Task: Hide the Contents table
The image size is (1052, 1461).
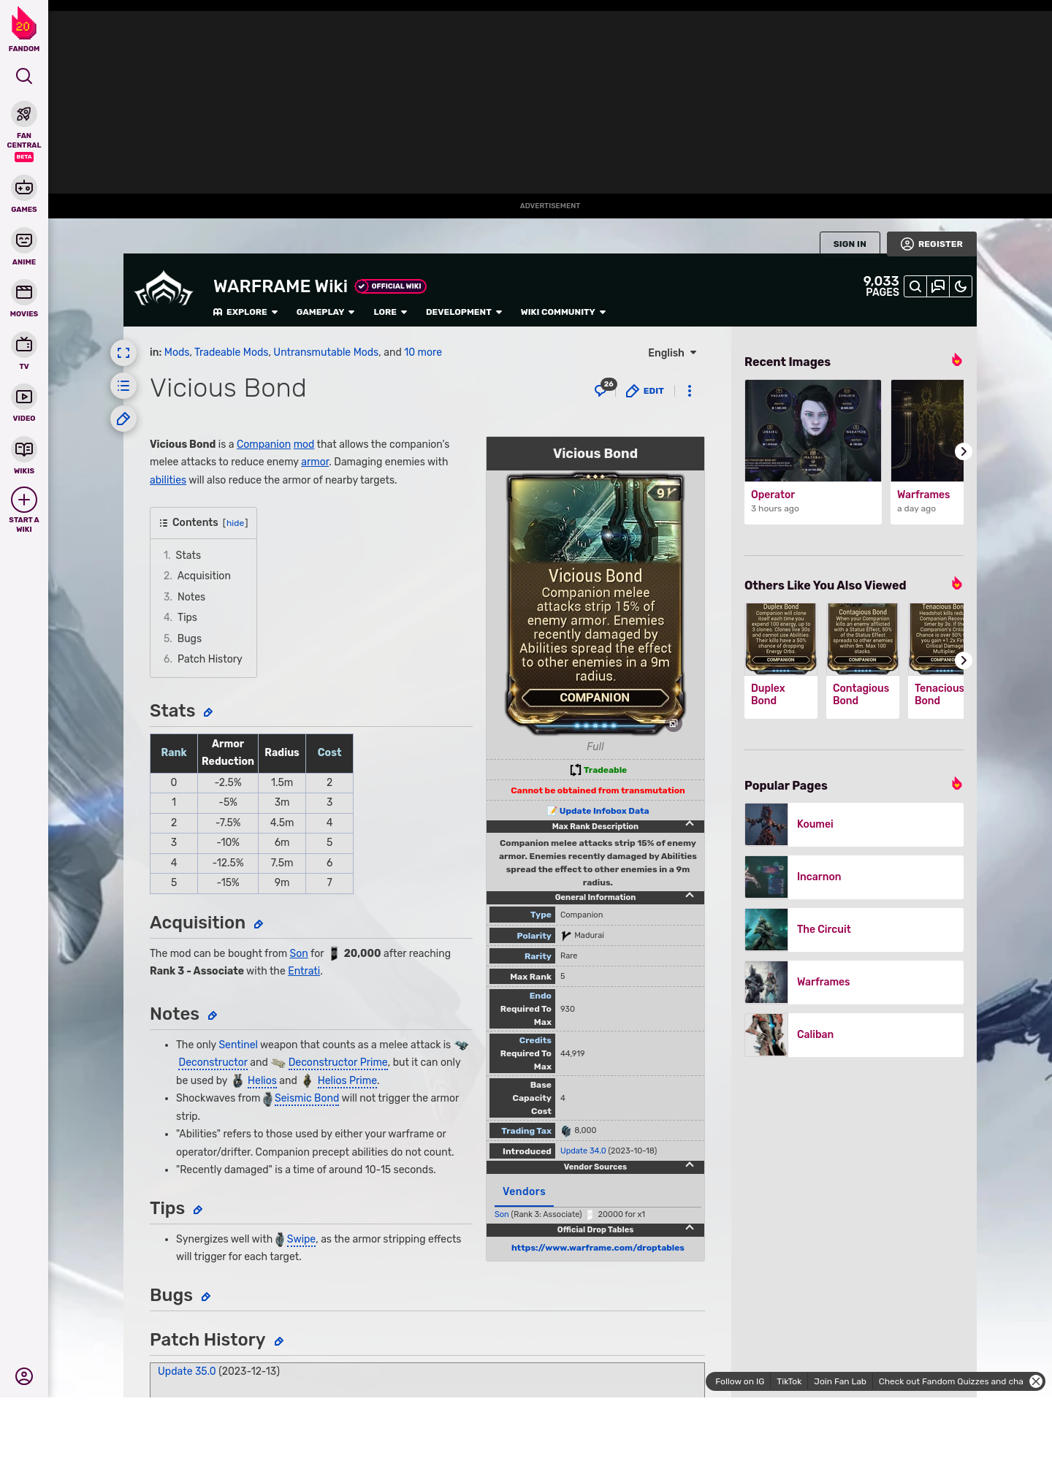Action: click(235, 523)
